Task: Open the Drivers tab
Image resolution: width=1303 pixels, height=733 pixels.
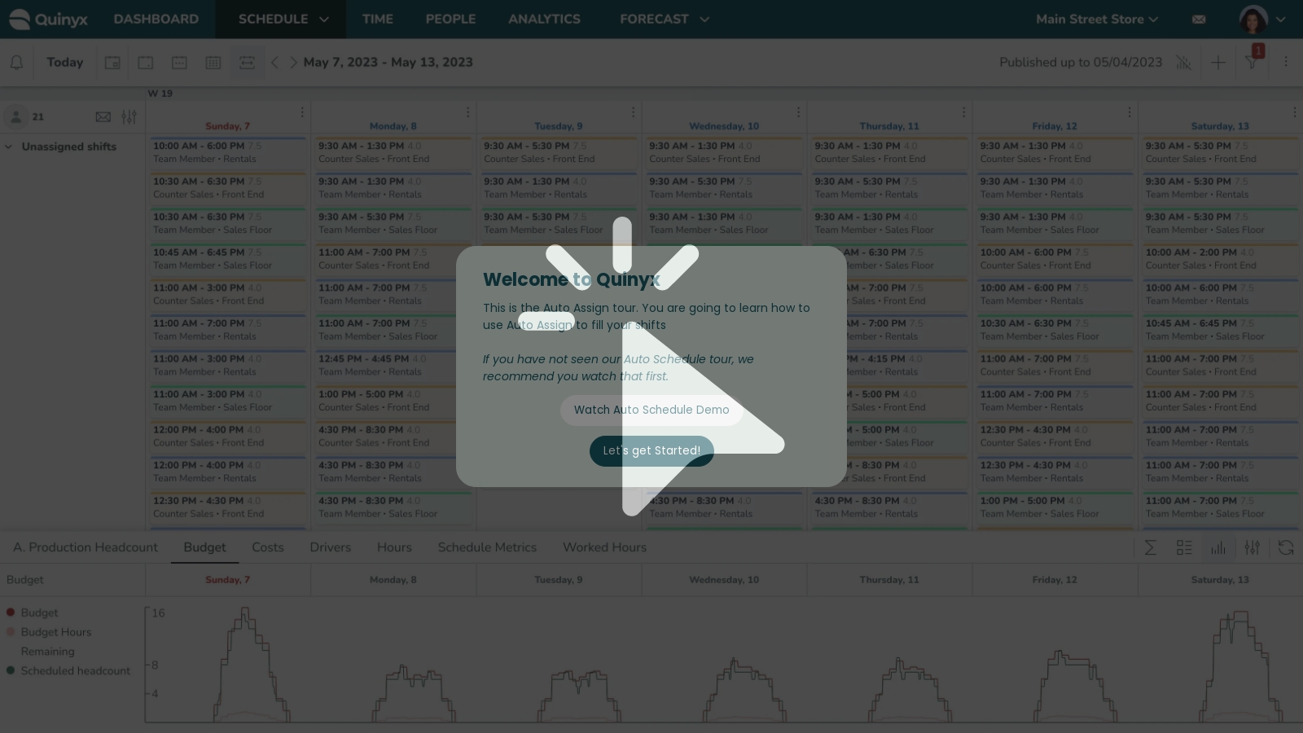Action: (x=331, y=547)
